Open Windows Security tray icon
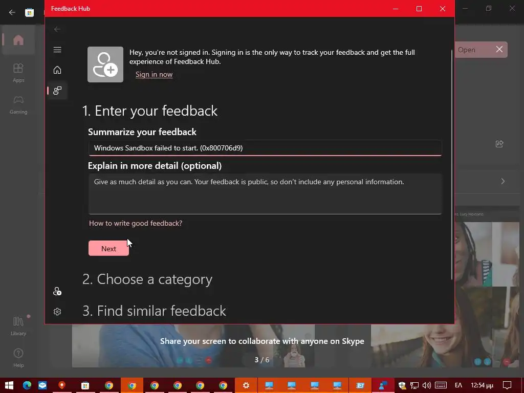Screen dimensions: 524x393 402,385
